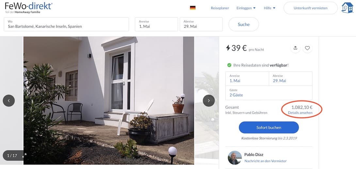This screenshot has width=356, height=169.
Task: Click the share listing icon
Action: pos(295,48)
